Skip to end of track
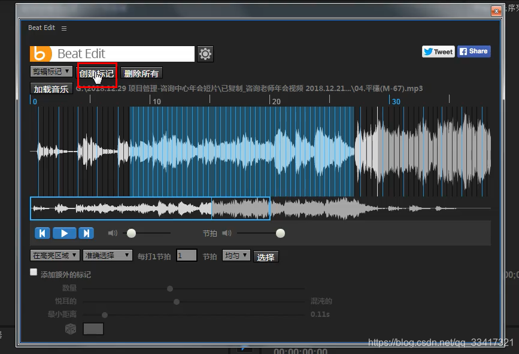519x354 pixels. point(86,234)
